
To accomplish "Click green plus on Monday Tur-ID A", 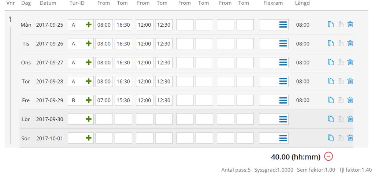I will click(89, 25).
